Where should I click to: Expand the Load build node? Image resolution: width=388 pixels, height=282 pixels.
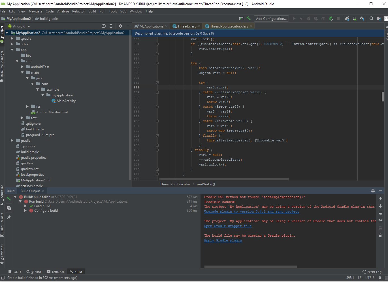[25, 206]
